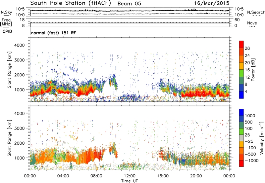Screen dimensions: 265x183
Task: Click the blue bottom of the power colorbar
Action: pyautogui.click(x=241, y=95)
